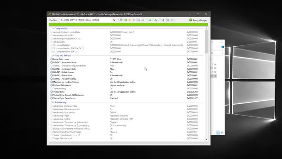The width and height of the screenshot is (282, 159).
Task: Click hex value 0x60925292 of Vertical Sync
Action: pyautogui.click(x=192, y=92)
